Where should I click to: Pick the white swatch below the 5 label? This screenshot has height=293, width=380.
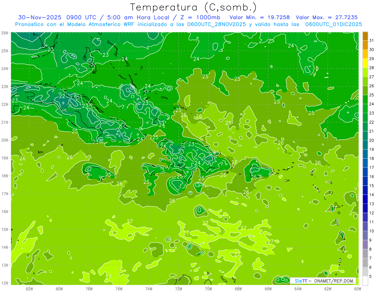coord(365,281)
